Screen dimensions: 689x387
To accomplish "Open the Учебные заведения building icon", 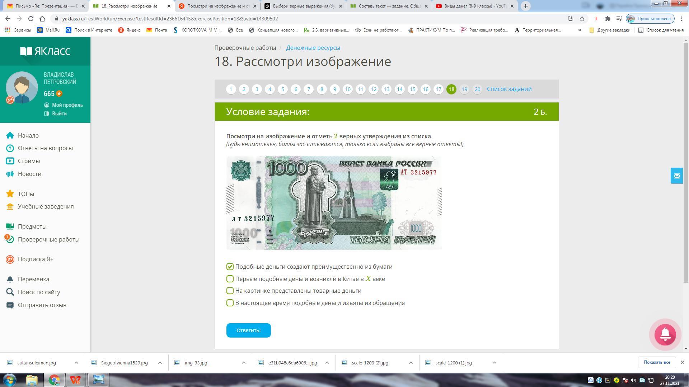I will tap(10, 207).
